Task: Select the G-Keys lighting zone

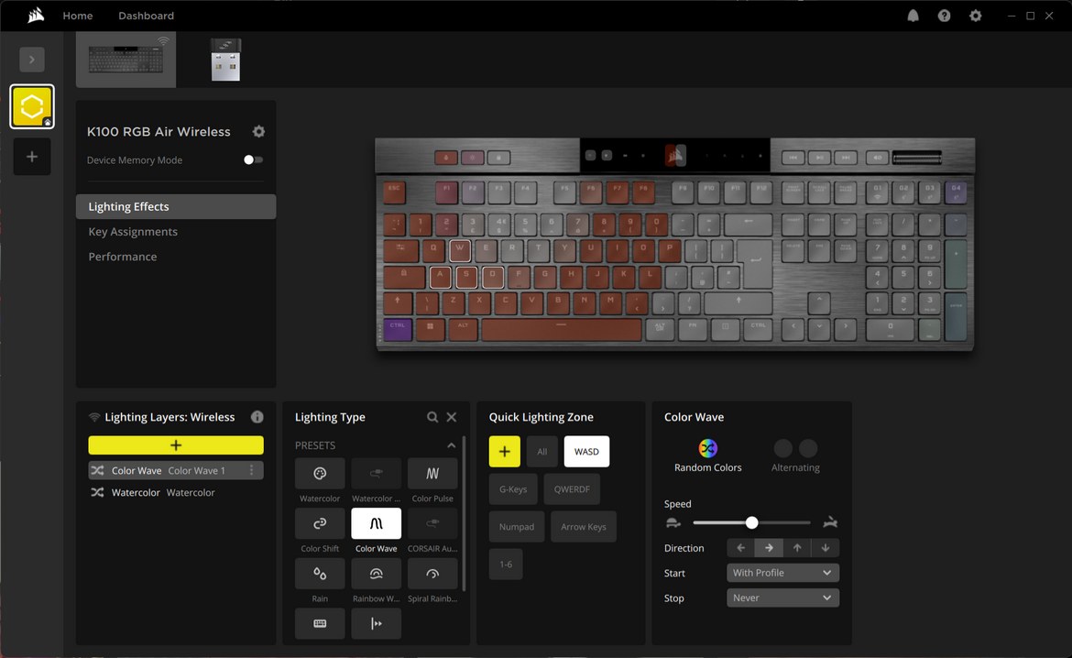Action: pyautogui.click(x=513, y=489)
